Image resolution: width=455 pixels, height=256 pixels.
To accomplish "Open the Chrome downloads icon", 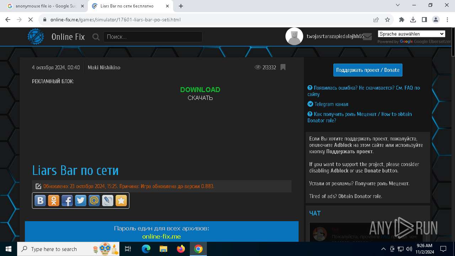I will (x=413, y=20).
